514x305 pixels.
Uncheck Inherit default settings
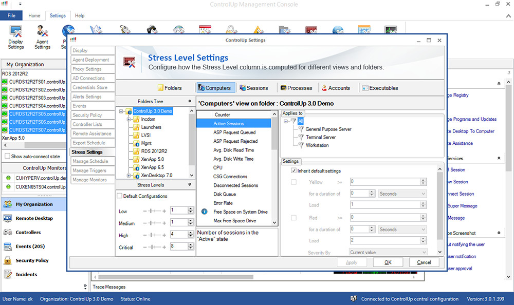click(293, 170)
